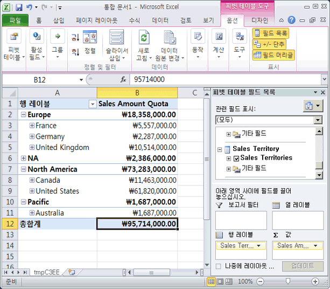
Task: Click the Refresh (새로 고침) icon
Action: pos(144,37)
